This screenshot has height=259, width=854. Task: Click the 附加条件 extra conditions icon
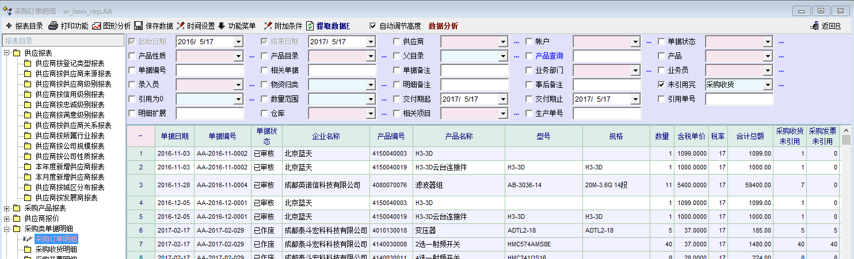point(268,26)
